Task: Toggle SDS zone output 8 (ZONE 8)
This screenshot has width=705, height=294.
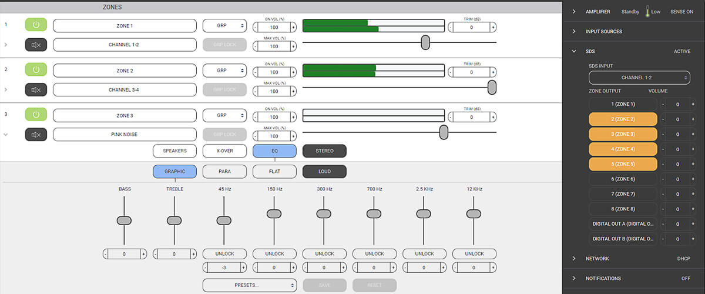Action: point(623,209)
